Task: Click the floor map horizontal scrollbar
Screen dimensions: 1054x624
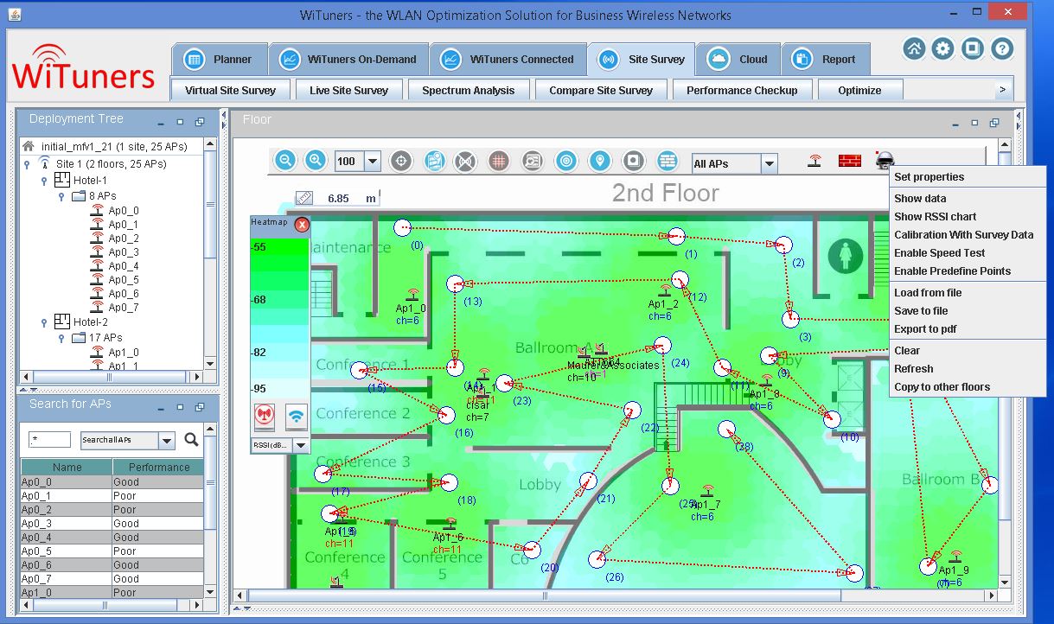Action: [x=545, y=595]
